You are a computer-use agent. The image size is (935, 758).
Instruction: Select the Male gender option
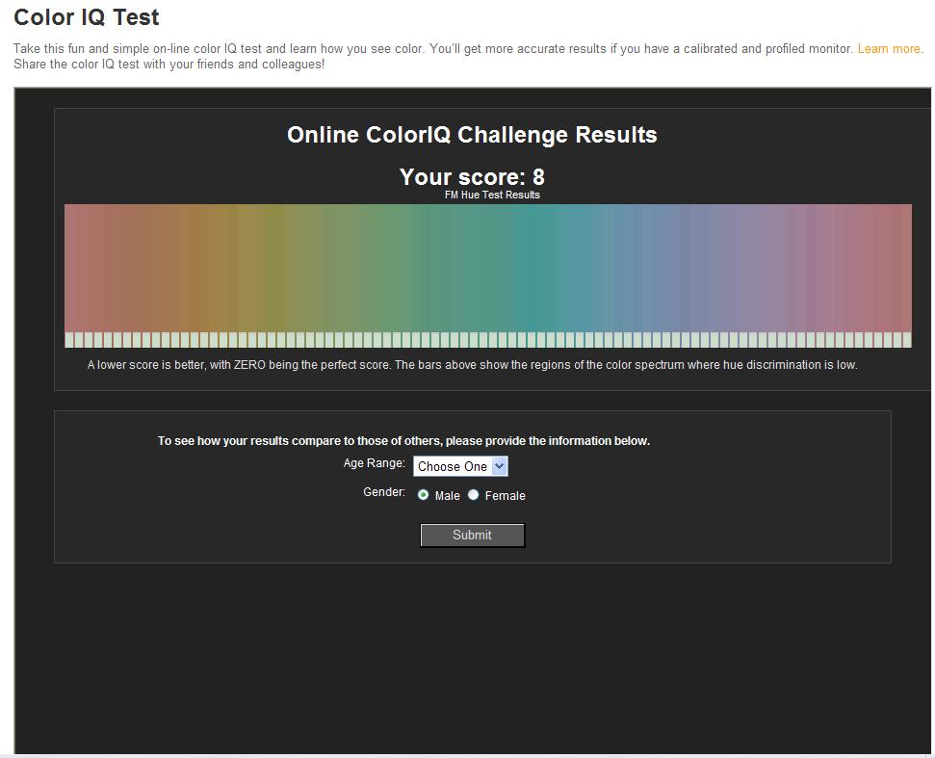click(x=423, y=495)
